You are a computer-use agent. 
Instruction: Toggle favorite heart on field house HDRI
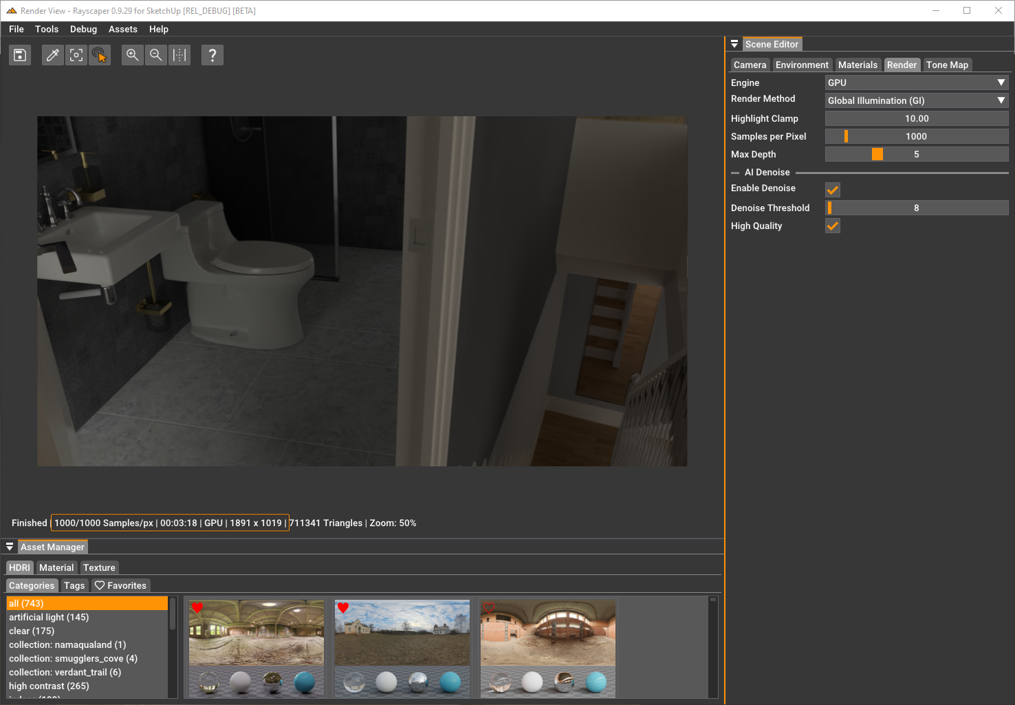coord(343,607)
